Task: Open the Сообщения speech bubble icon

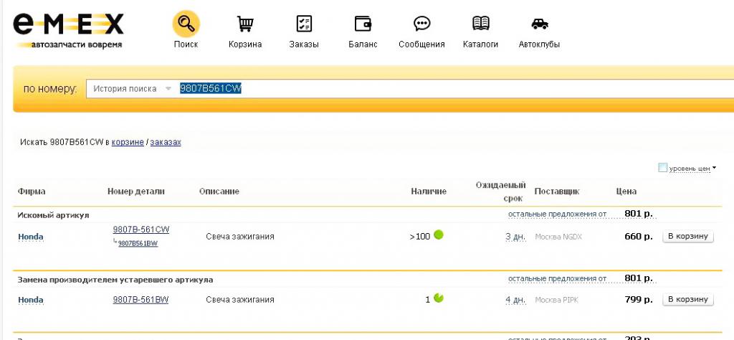Action: coord(421,24)
